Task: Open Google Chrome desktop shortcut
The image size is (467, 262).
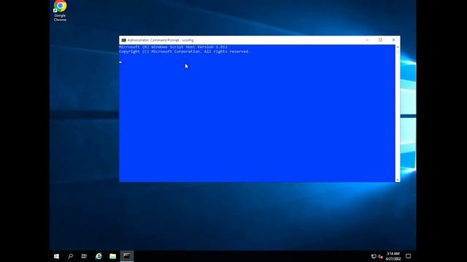Action: click(x=60, y=11)
